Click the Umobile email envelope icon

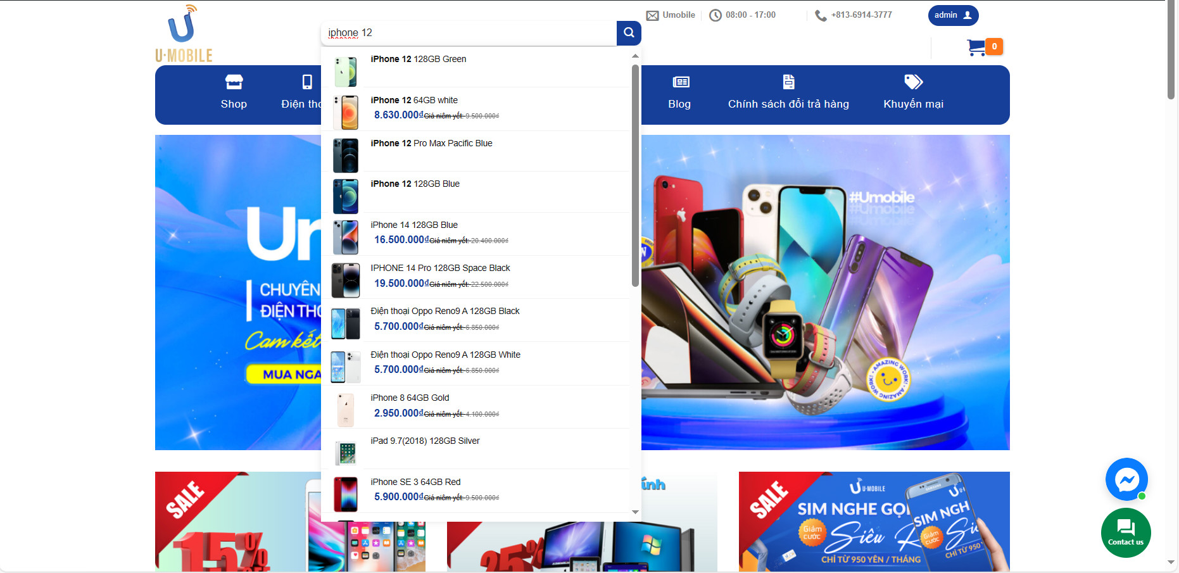coord(652,15)
